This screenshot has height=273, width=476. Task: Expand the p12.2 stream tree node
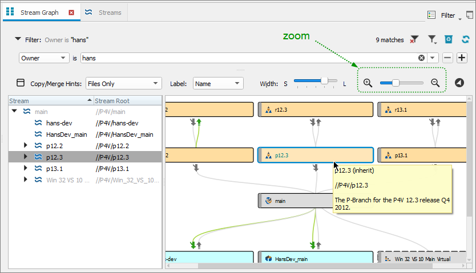click(26, 146)
